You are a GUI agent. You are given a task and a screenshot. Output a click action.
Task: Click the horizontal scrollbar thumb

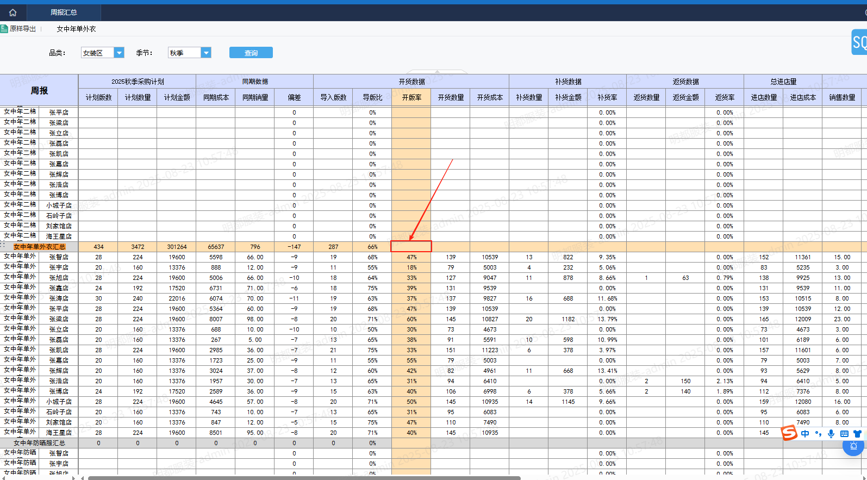[x=304, y=478]
